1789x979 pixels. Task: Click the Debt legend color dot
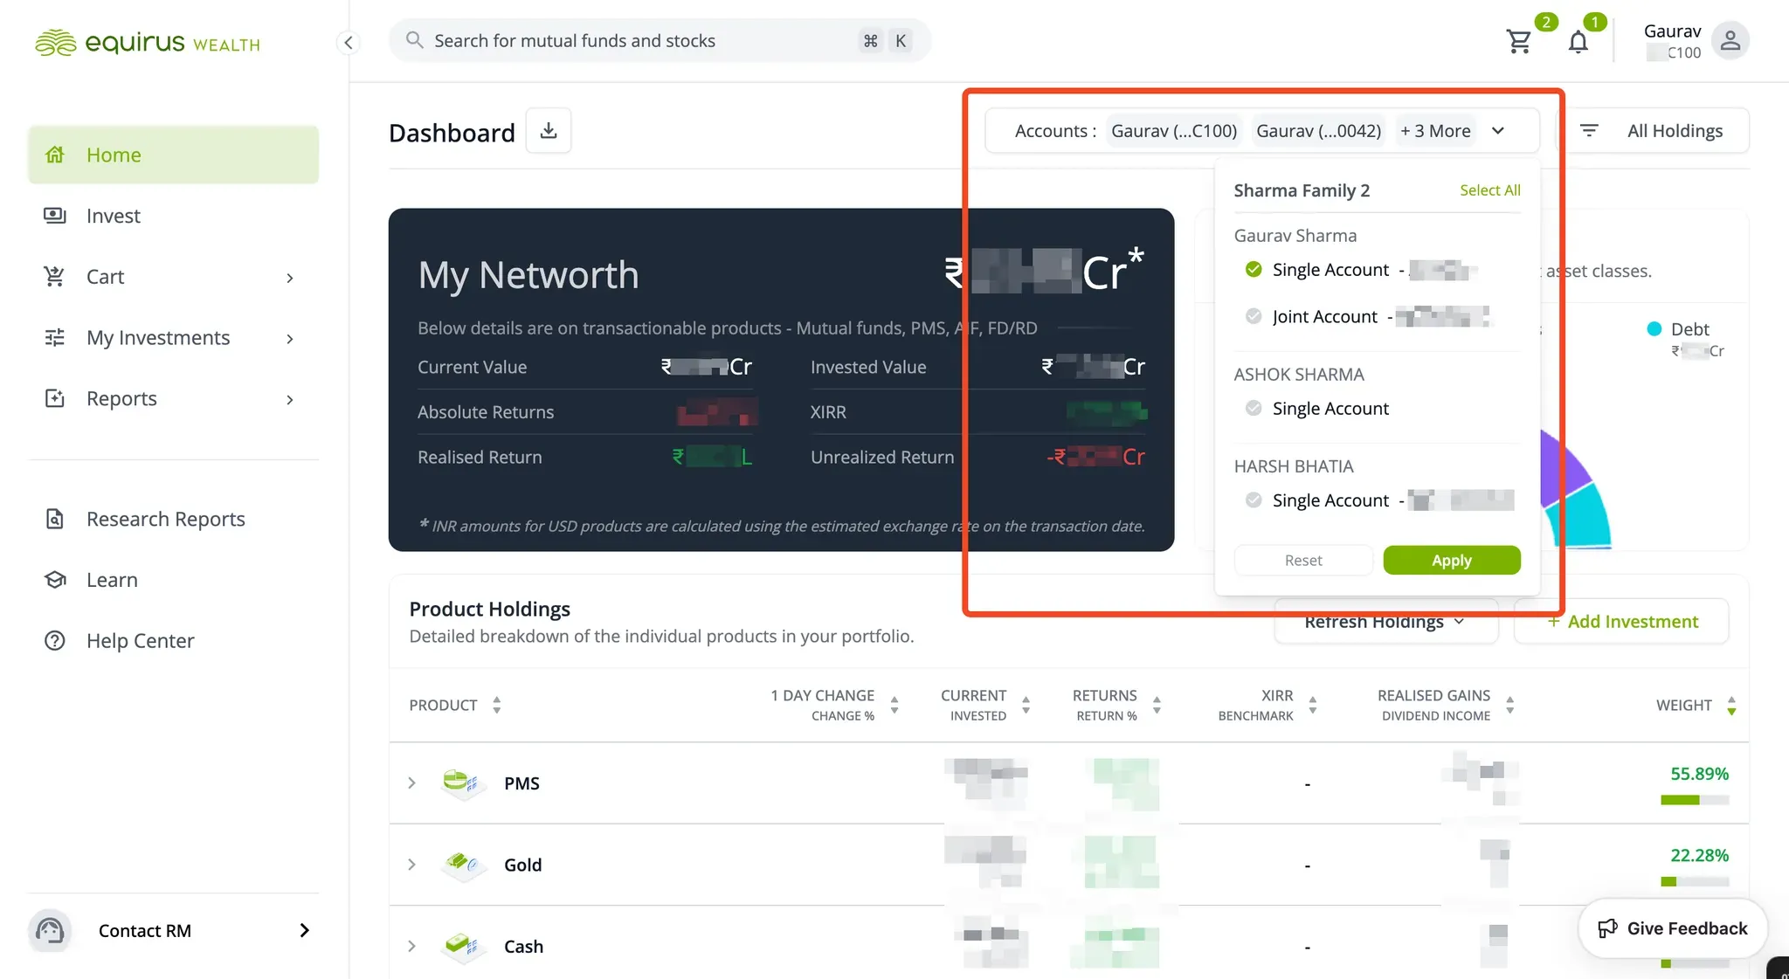1654,329
